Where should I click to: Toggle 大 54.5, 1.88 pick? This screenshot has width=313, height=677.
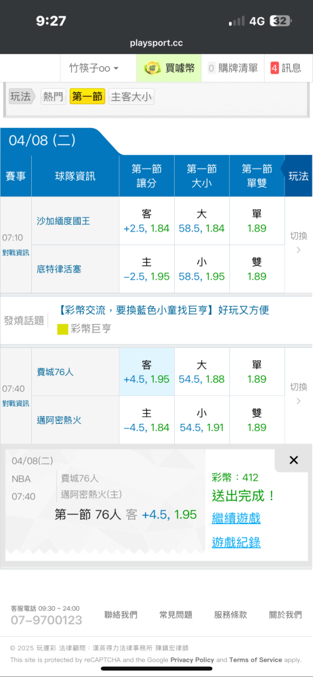(x=201, y=372)
